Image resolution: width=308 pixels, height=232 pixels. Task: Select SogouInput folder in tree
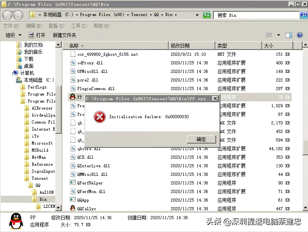point(43,171)
